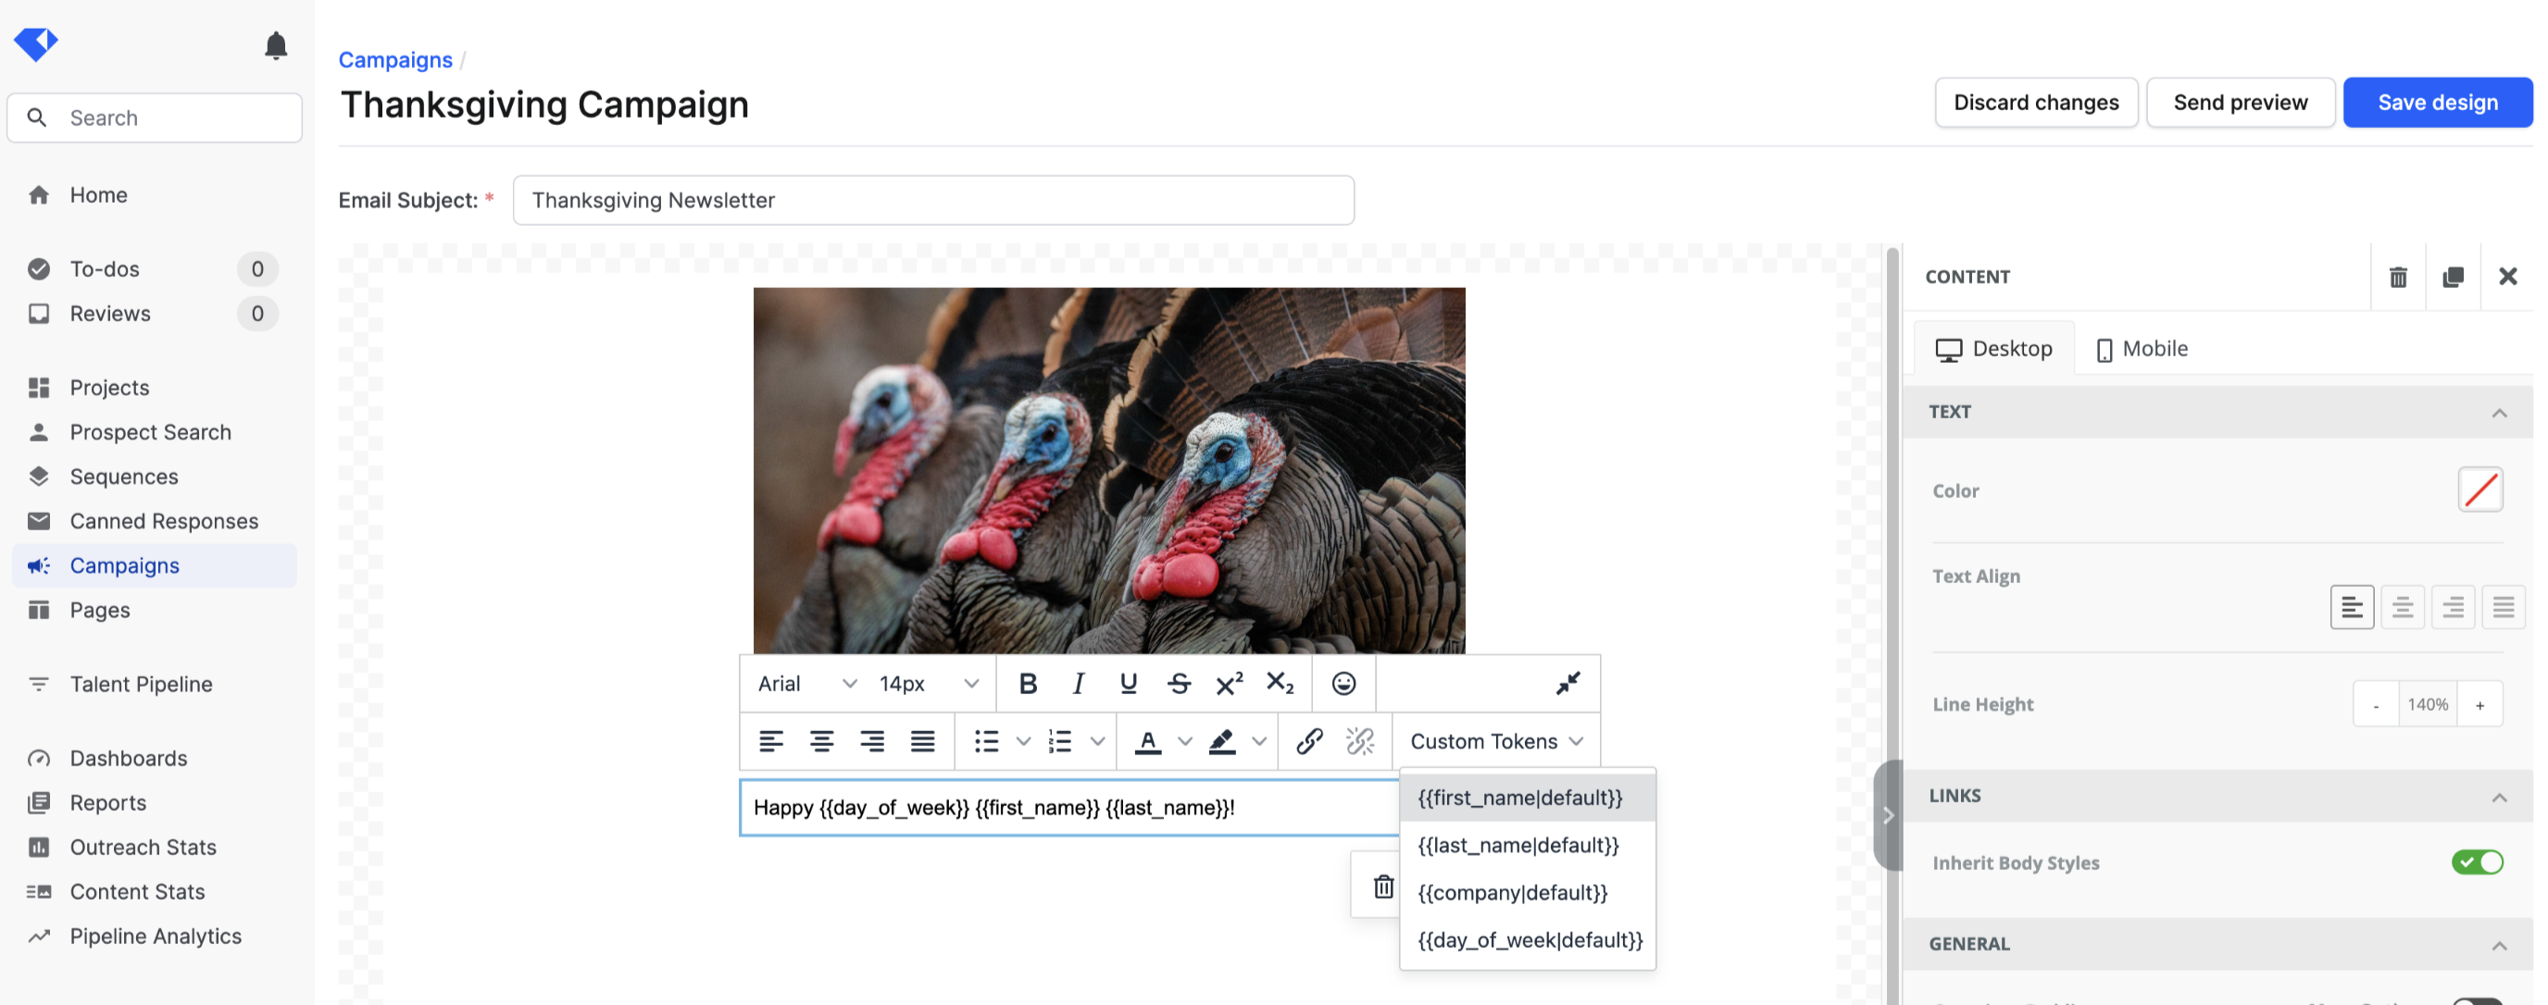The width and height of the screenshot is (2548, 1005).
Task: Insert a hyperlink
Action: pyautogui.click(x=1308, y=741)
